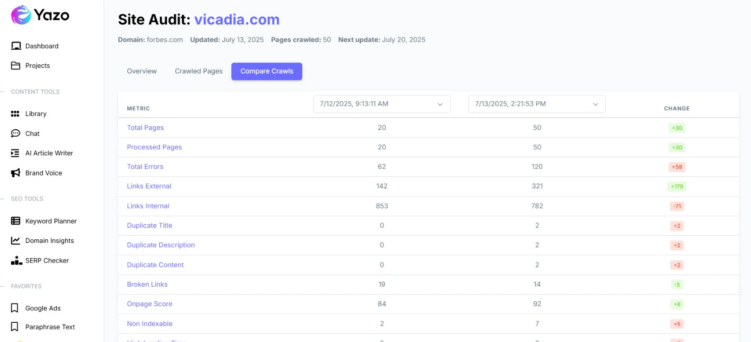Open the 7/13/2025 crawl date dropdown
This screenshot has width=751, height=342.
click(537, 104)
